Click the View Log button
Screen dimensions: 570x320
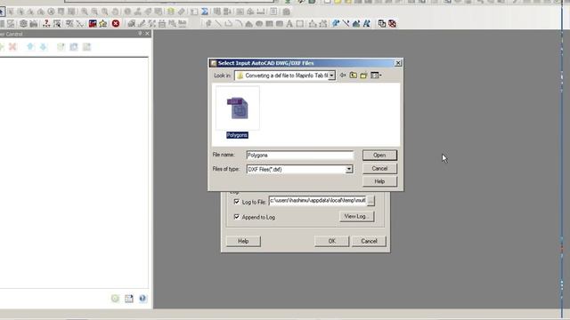point(356,216)
